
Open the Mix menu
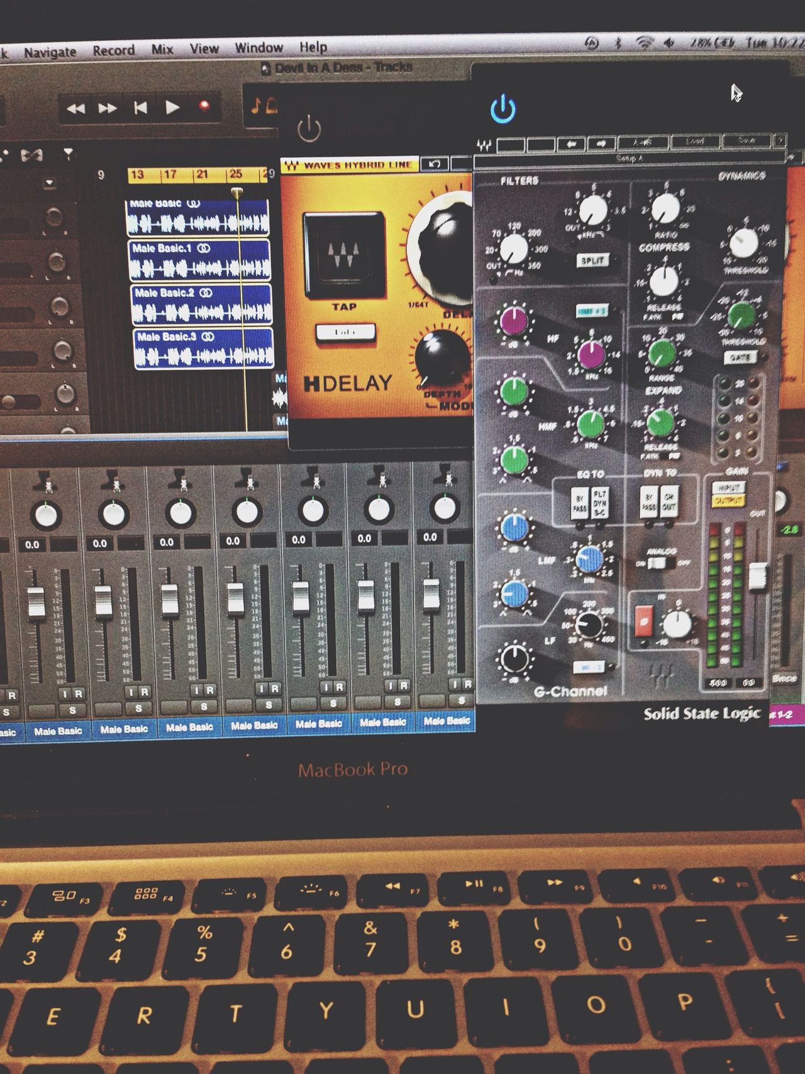point(162,49)
